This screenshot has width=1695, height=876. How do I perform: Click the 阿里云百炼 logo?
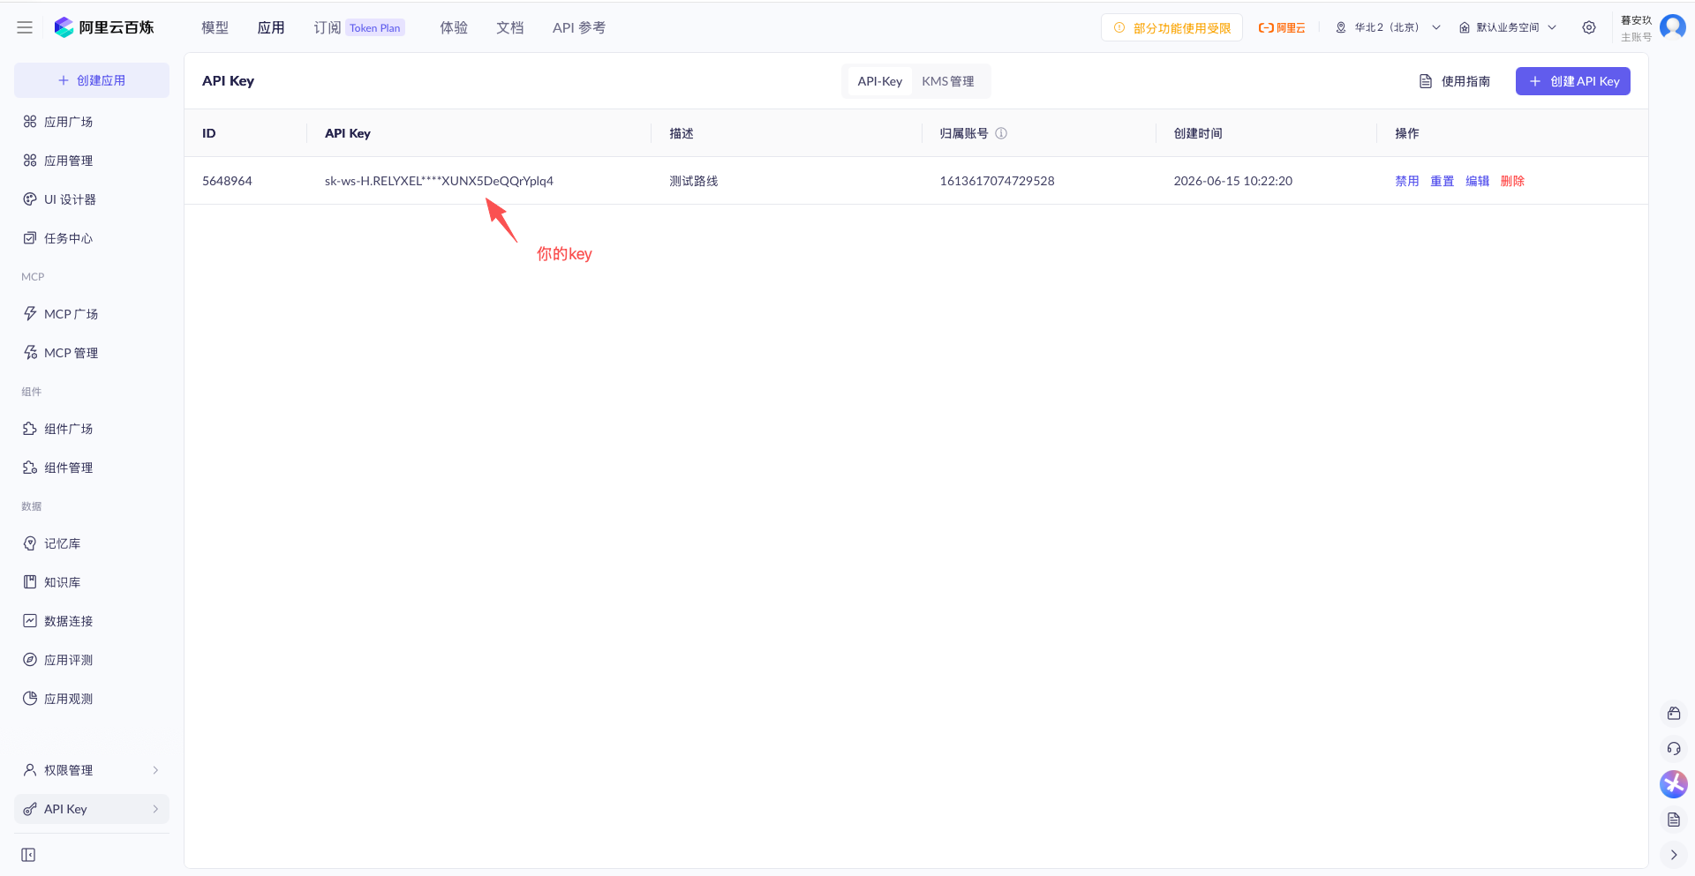point(104,27)
